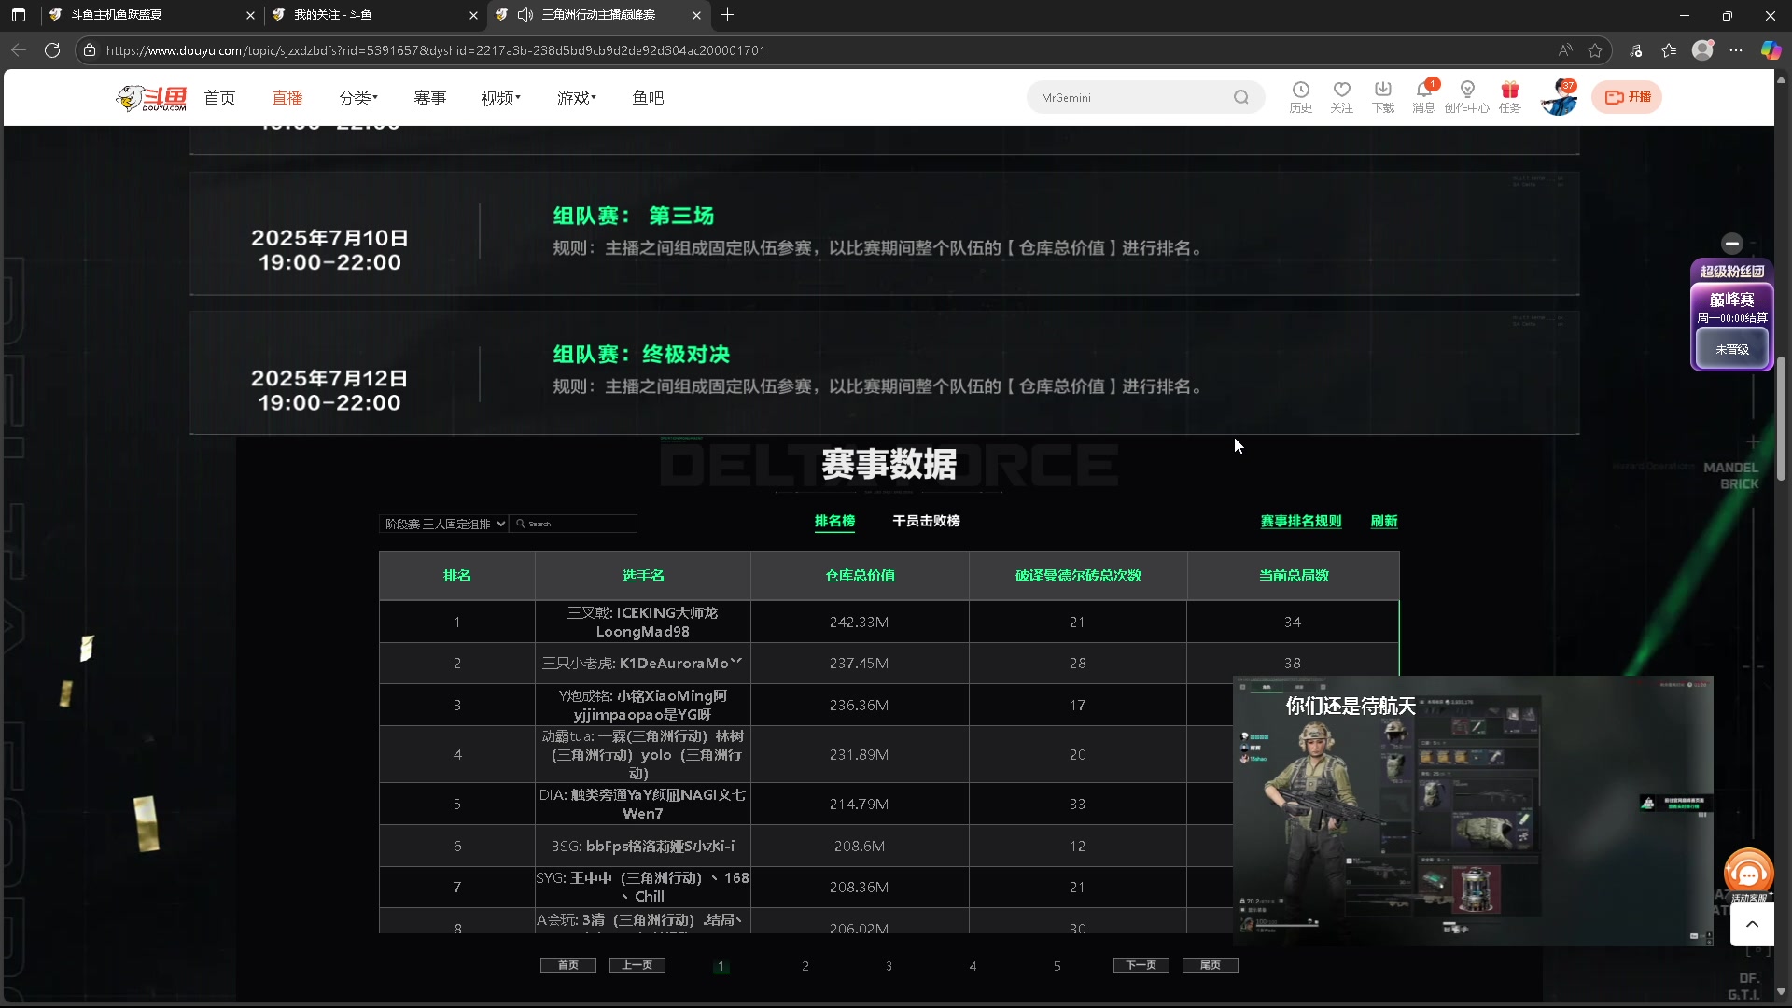1792x1008 pixels.
Task: Click the 首页 pagination button
Action: [x=568, y=965]
